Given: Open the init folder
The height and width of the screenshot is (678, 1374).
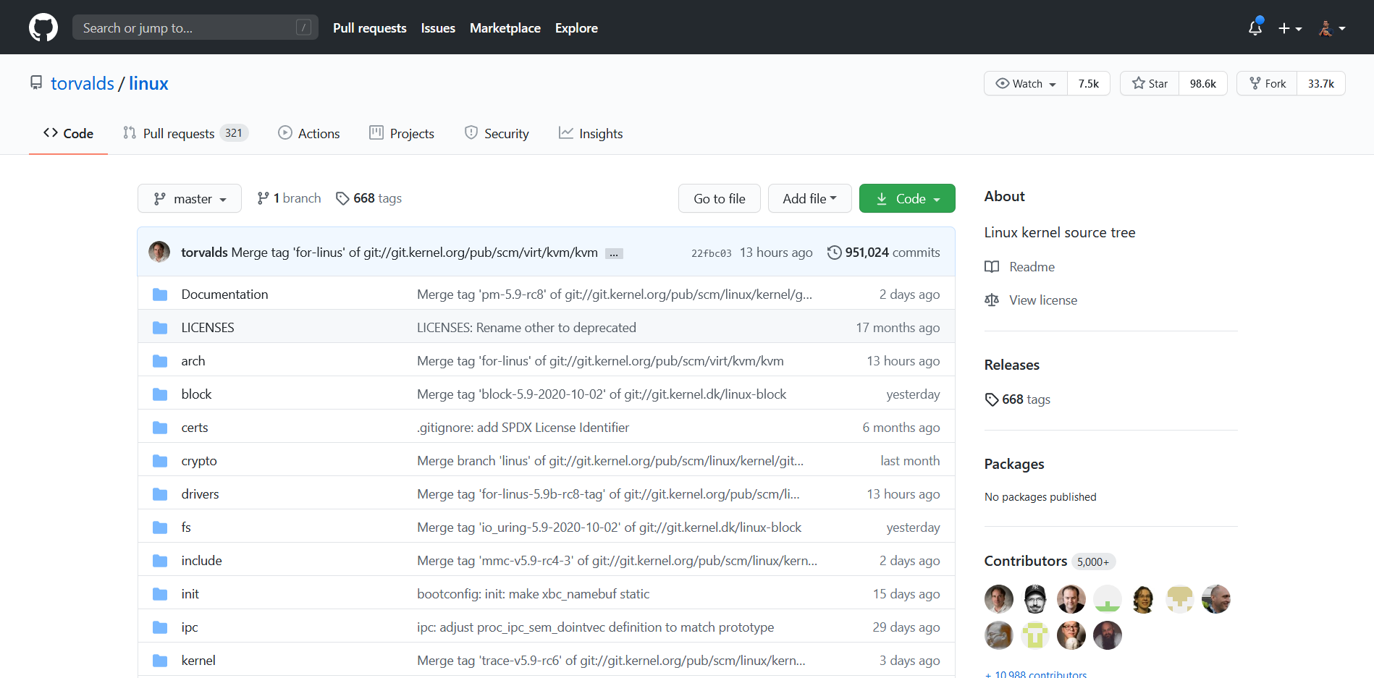Looking at the screenshot, I should (190, 594).
